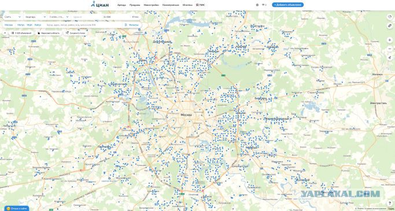The width and height of the screenshot is (395, 211).
Task: Expand the Снять deal type dropdown
Action: click(13, 17)
